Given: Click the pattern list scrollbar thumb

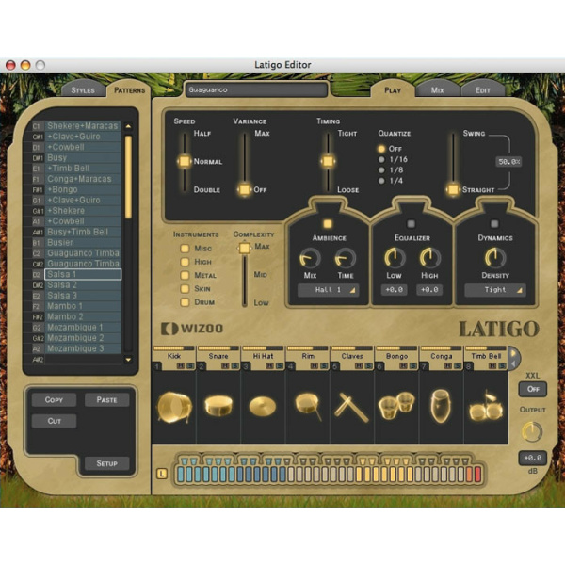Looking at the screenshot, I should (128, 177).
